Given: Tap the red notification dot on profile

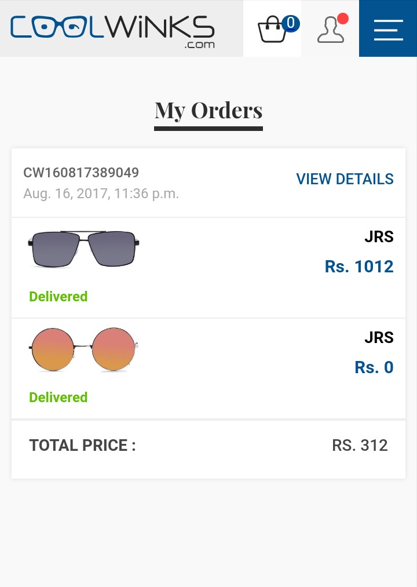Looking at the screenshot, I should pyautogui.click(x=342, y=19).
